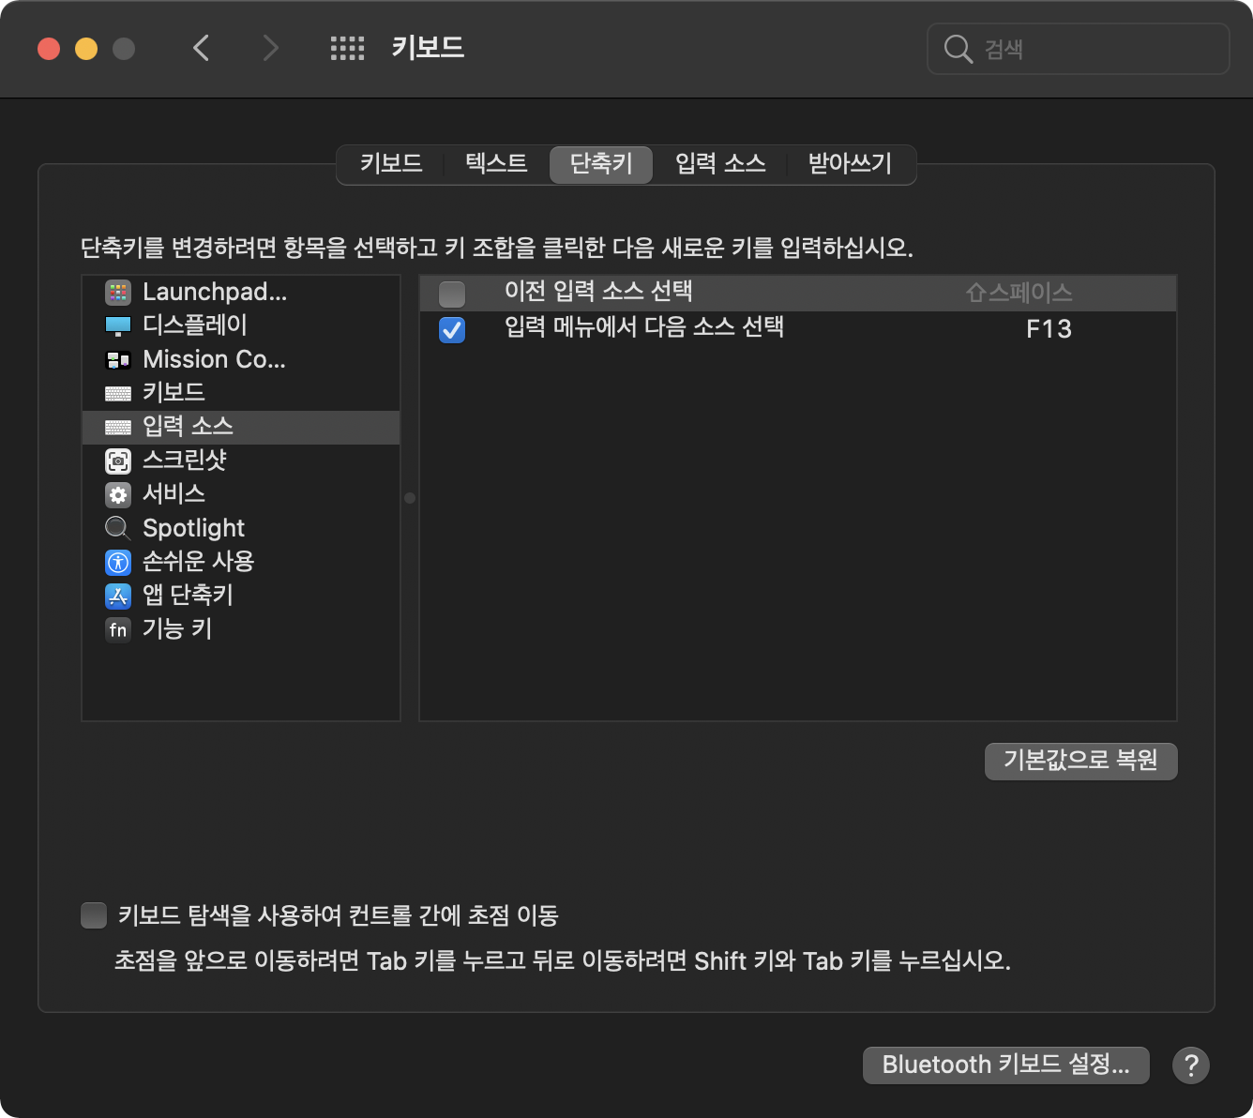Click the fn icon beside 기능 키

(x=118, y=629)
